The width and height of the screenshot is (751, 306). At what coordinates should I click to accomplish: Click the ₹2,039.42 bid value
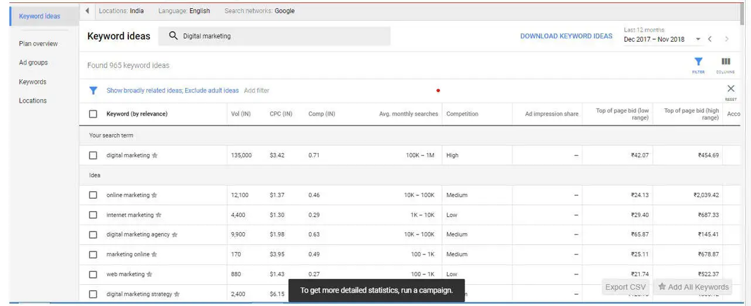pos(706,195)
